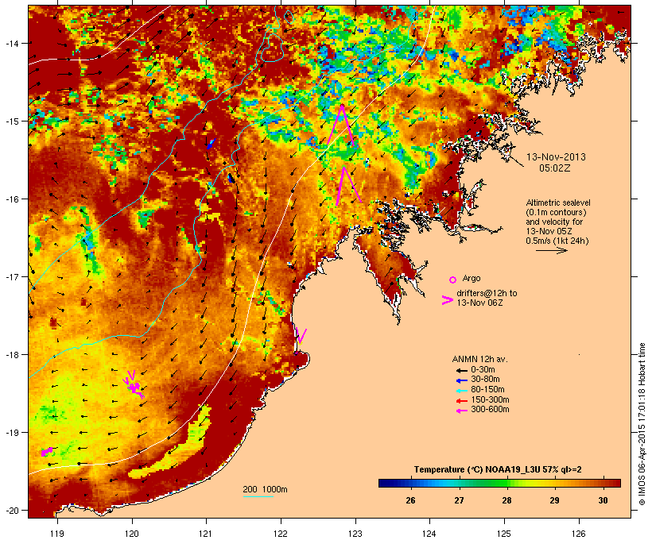Click latitude axis label -20
Viewport: 652px width, 540px height.
pos(13,511)
